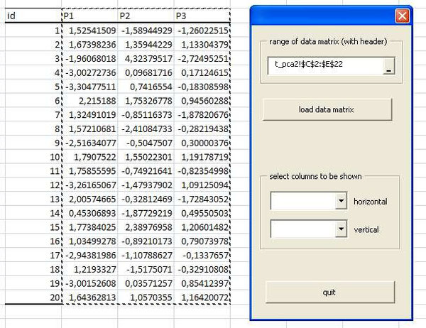Select cell with value -1,26022515
Image resolution: width=426 pixels, height=328 pixels.
click(x=202, y=31)
